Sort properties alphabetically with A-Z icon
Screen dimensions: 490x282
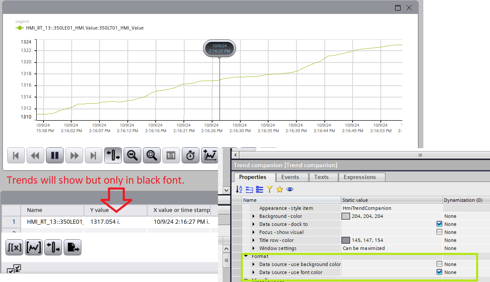(239, 190)
